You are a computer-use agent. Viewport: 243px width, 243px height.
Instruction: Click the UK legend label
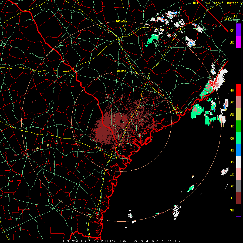(232, 42)
